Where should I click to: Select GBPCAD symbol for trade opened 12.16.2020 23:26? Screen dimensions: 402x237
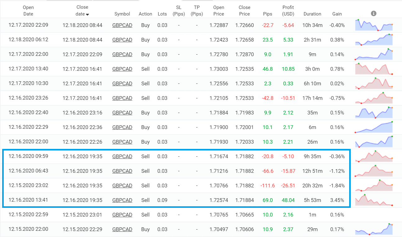(122, 98)
